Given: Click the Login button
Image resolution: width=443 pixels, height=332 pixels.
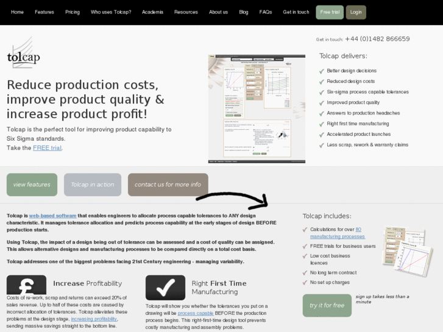Looking at the screenshot, I should tap(356, 12).
